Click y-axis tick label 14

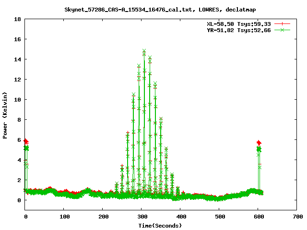coord(17,59)
